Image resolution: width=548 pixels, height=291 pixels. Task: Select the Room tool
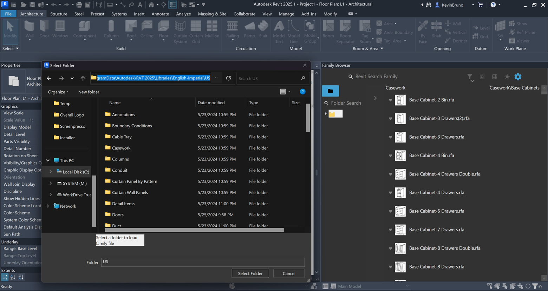tap(328, 29)
